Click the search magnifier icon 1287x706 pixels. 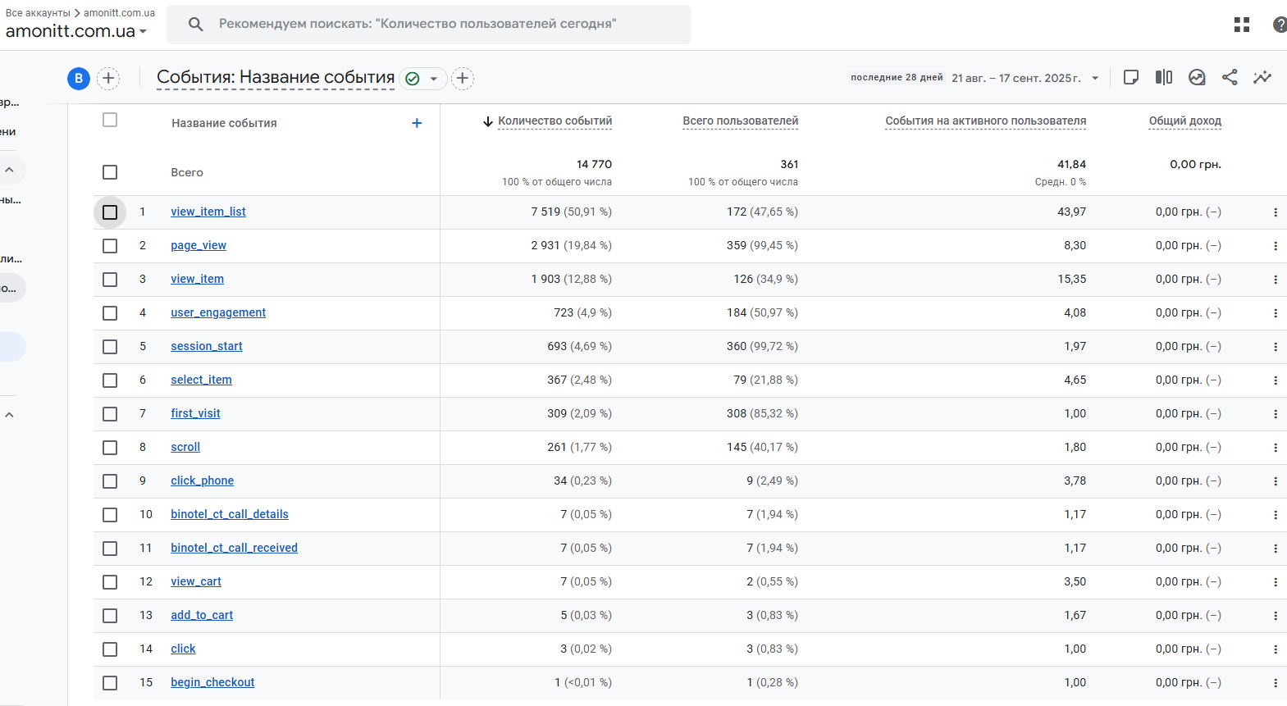point(195,25)
